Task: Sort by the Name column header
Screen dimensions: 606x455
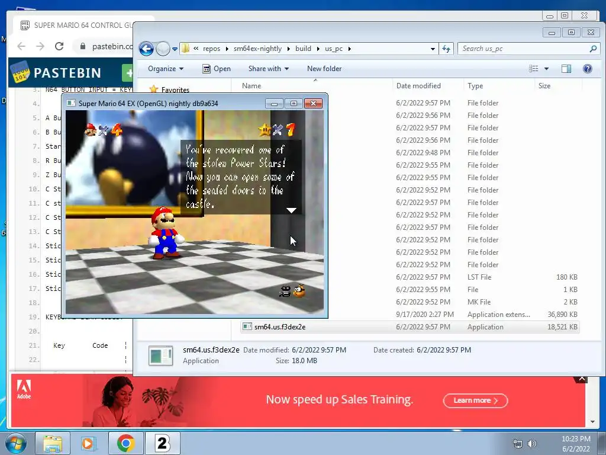Action: coord(252,86)
